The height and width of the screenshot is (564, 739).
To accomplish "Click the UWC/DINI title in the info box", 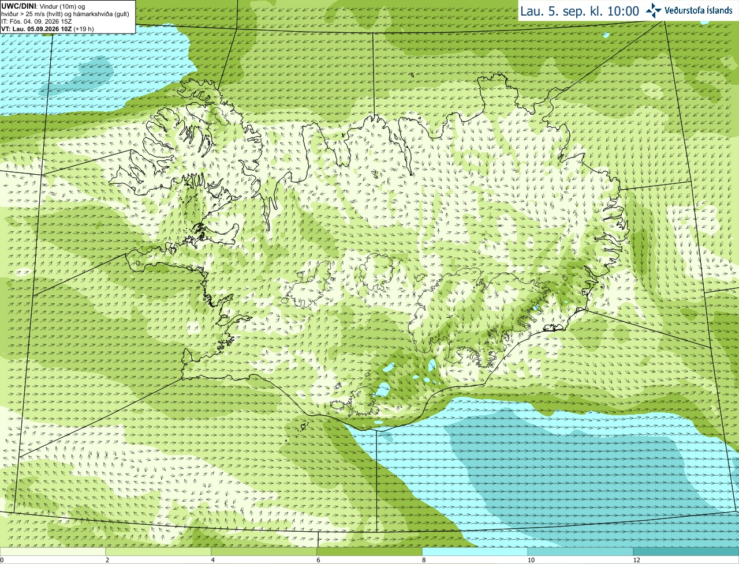I will click(x=18, y=6).
